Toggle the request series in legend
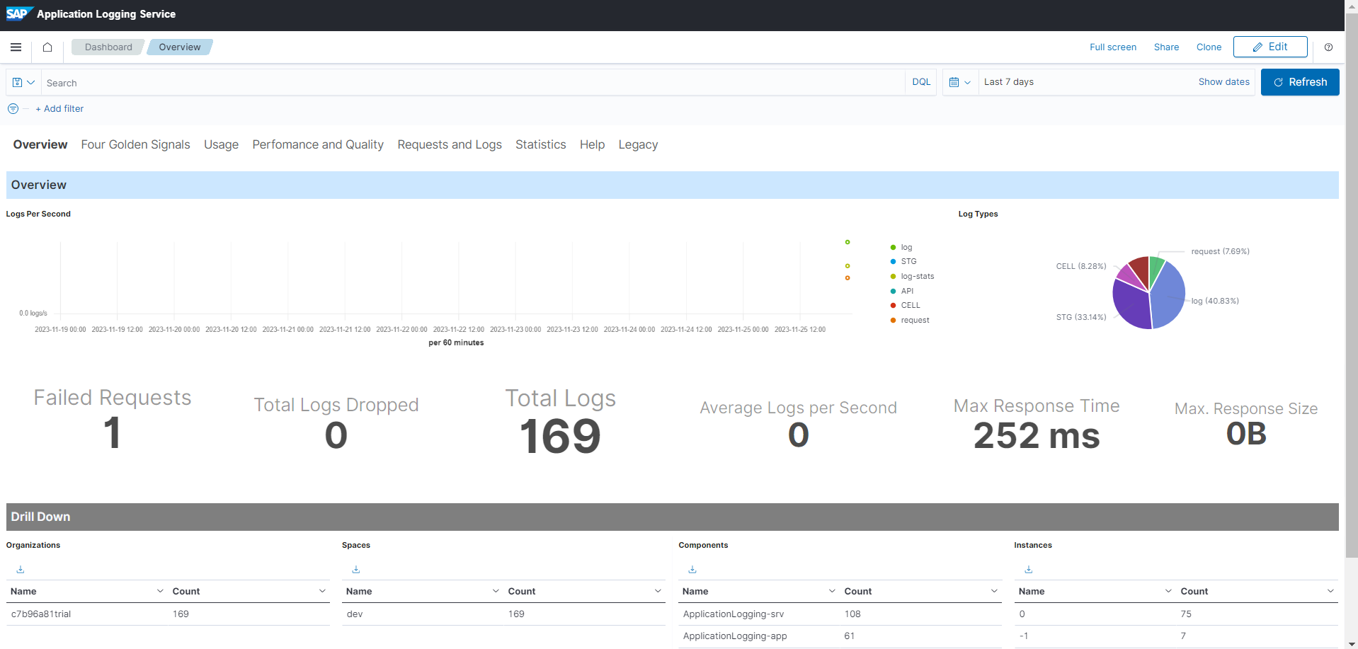Screen dimensions: 1358x649 pos(914,321)
